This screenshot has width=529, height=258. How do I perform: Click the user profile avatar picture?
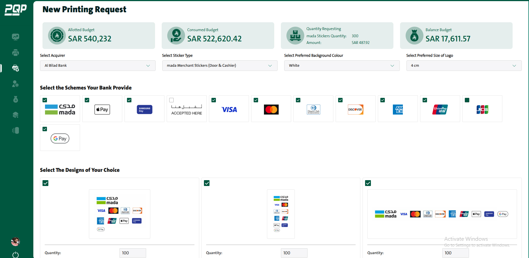[16, 242]
